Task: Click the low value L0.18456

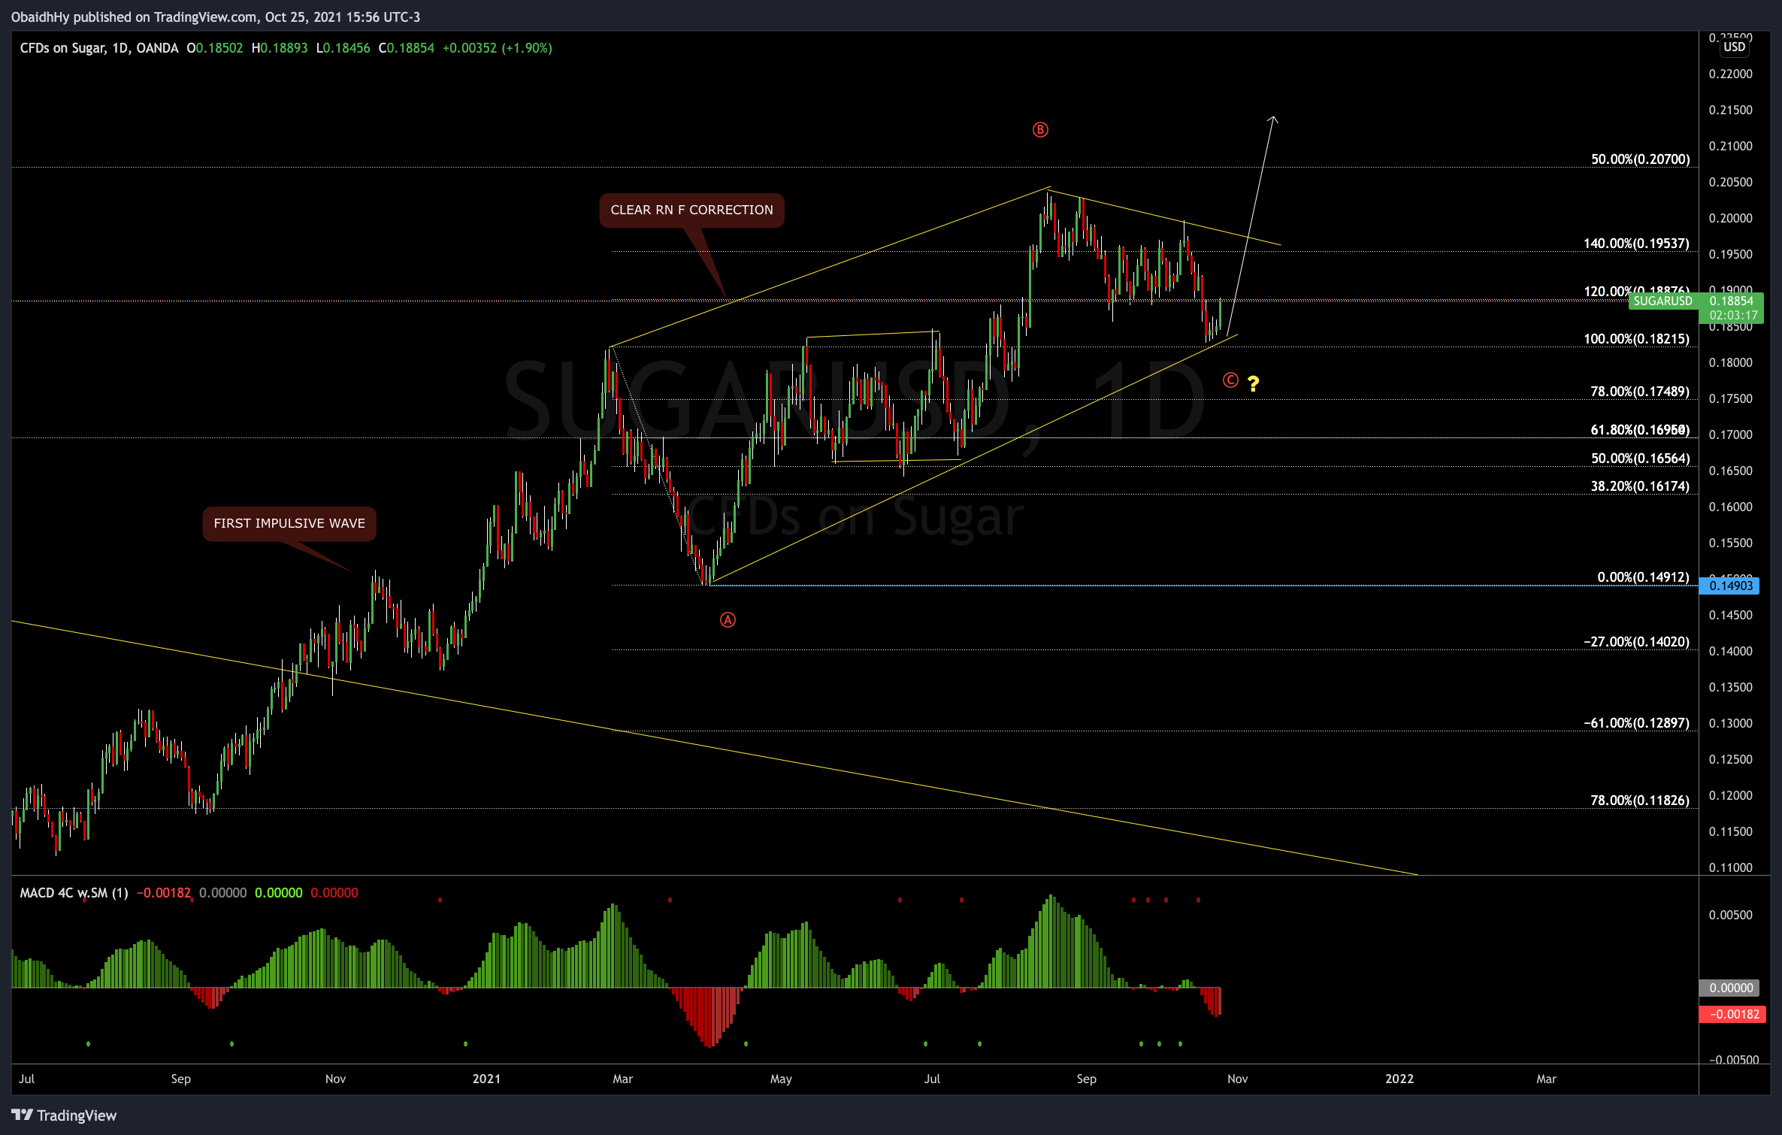Action: [x=343, y=48]
